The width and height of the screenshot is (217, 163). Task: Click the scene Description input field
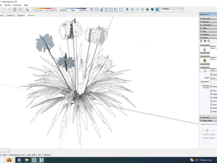tap(213, 82)
